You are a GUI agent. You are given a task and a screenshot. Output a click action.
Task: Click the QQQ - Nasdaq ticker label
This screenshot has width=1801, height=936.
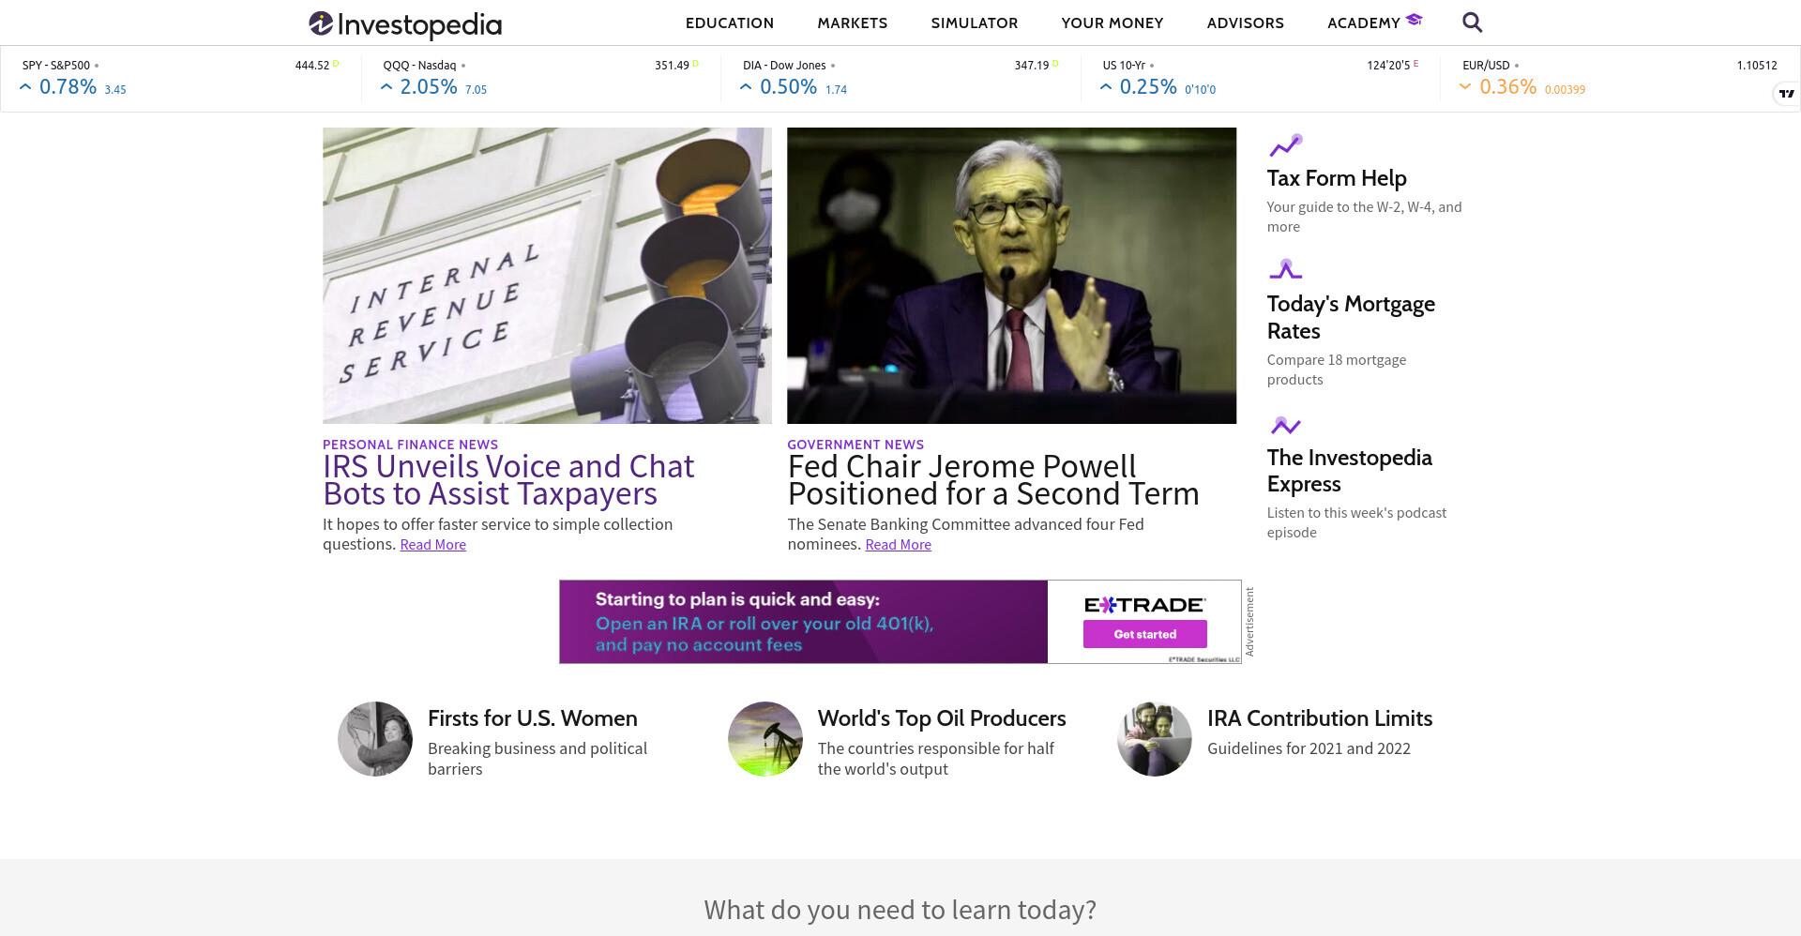tap(419, 66)
